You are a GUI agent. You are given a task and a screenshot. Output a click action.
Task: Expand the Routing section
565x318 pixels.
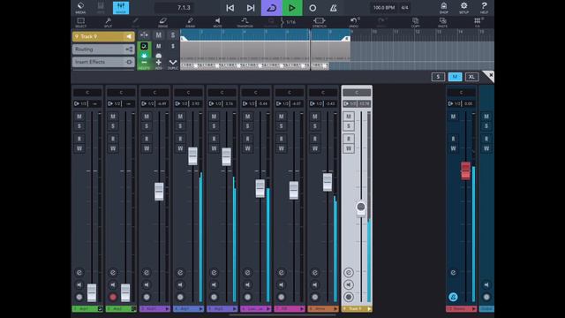tap(103, 49)
